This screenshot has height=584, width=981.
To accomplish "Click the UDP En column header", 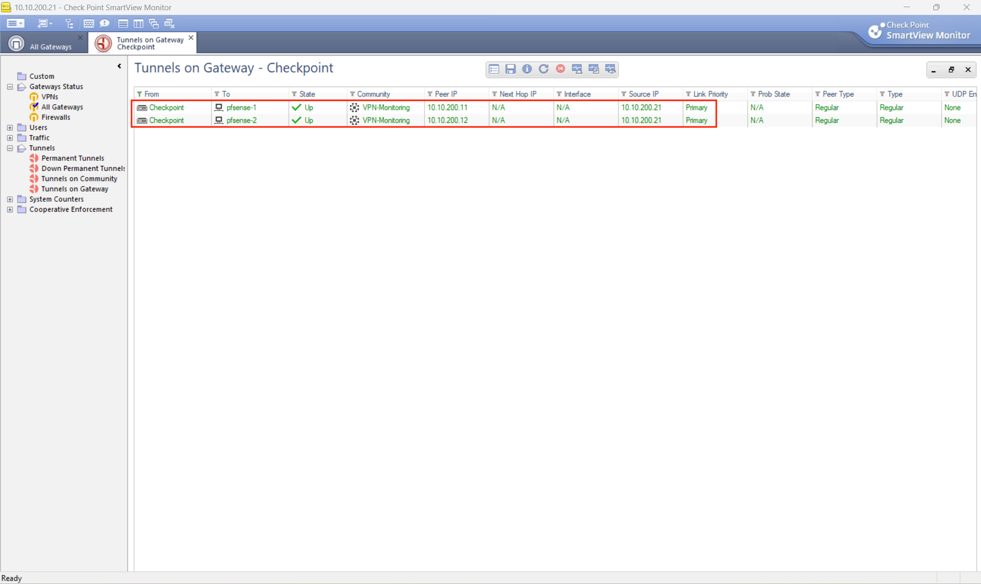I will click(x=959, y=94).
